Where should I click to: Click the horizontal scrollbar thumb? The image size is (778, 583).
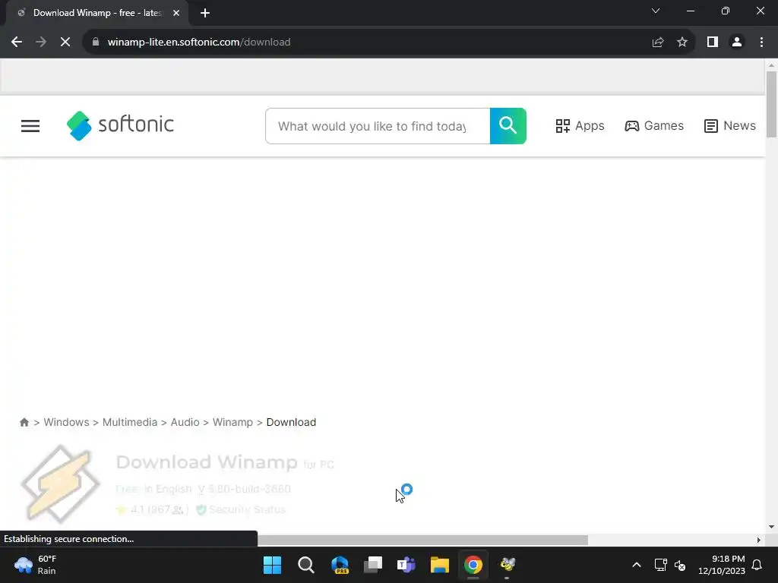click(x=422, y=540)
